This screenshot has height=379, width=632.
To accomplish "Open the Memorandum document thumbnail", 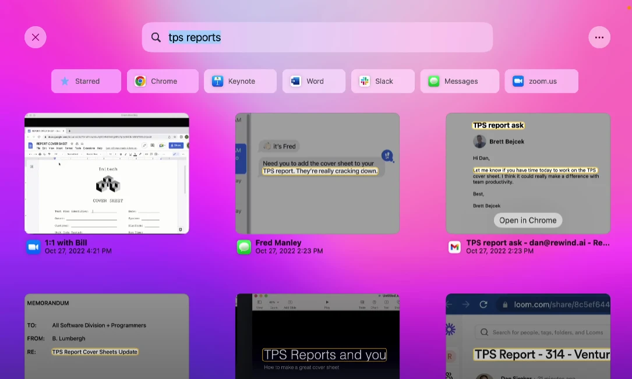I will (107, 337).
